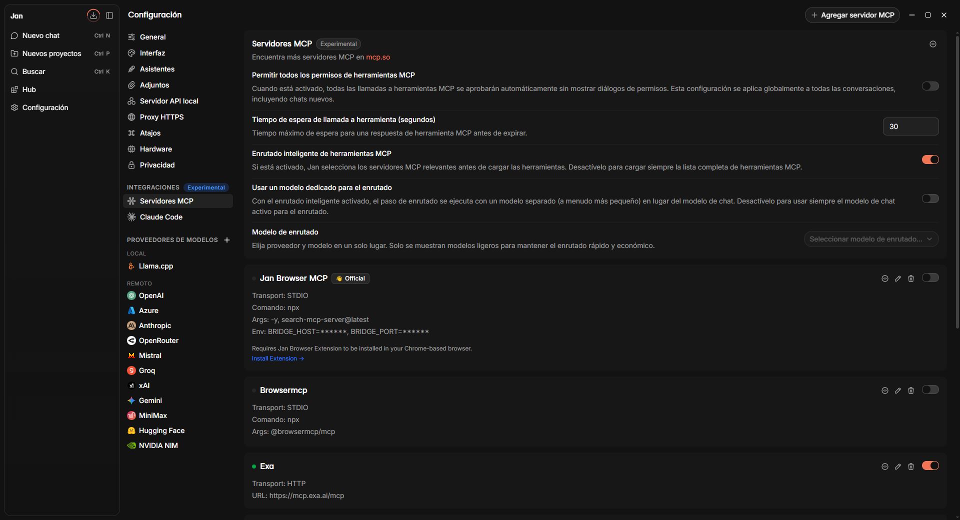The image size is (960, 520).
Task: Open Servidor API local settings
Action: point(178,101)
